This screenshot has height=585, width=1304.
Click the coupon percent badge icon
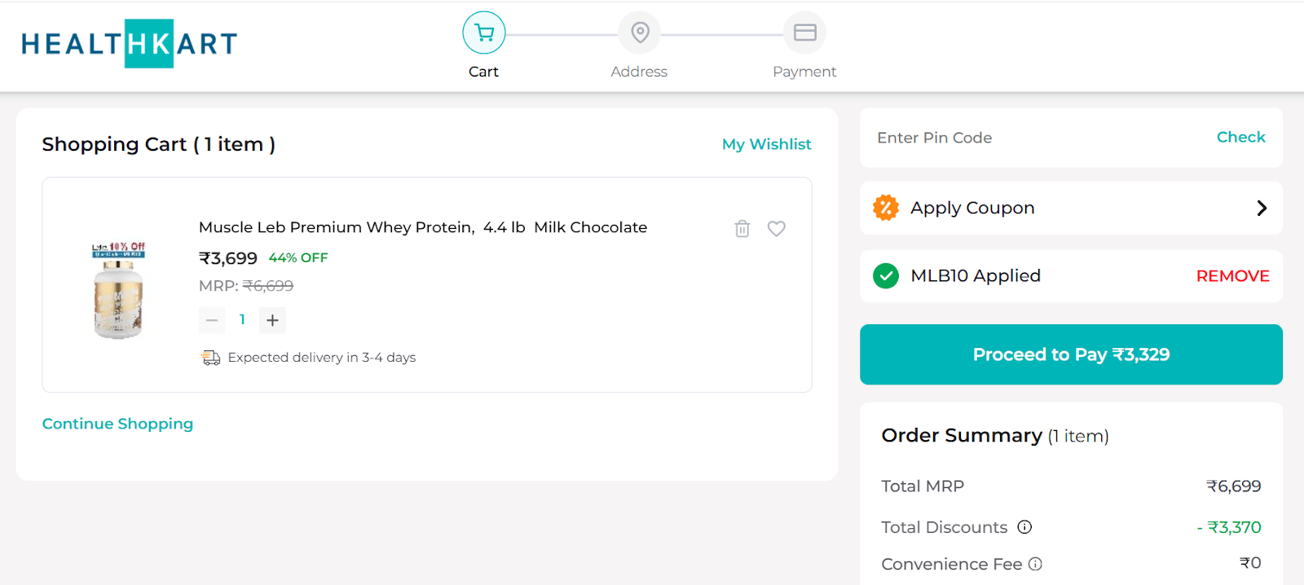click(x=885, y=208)
